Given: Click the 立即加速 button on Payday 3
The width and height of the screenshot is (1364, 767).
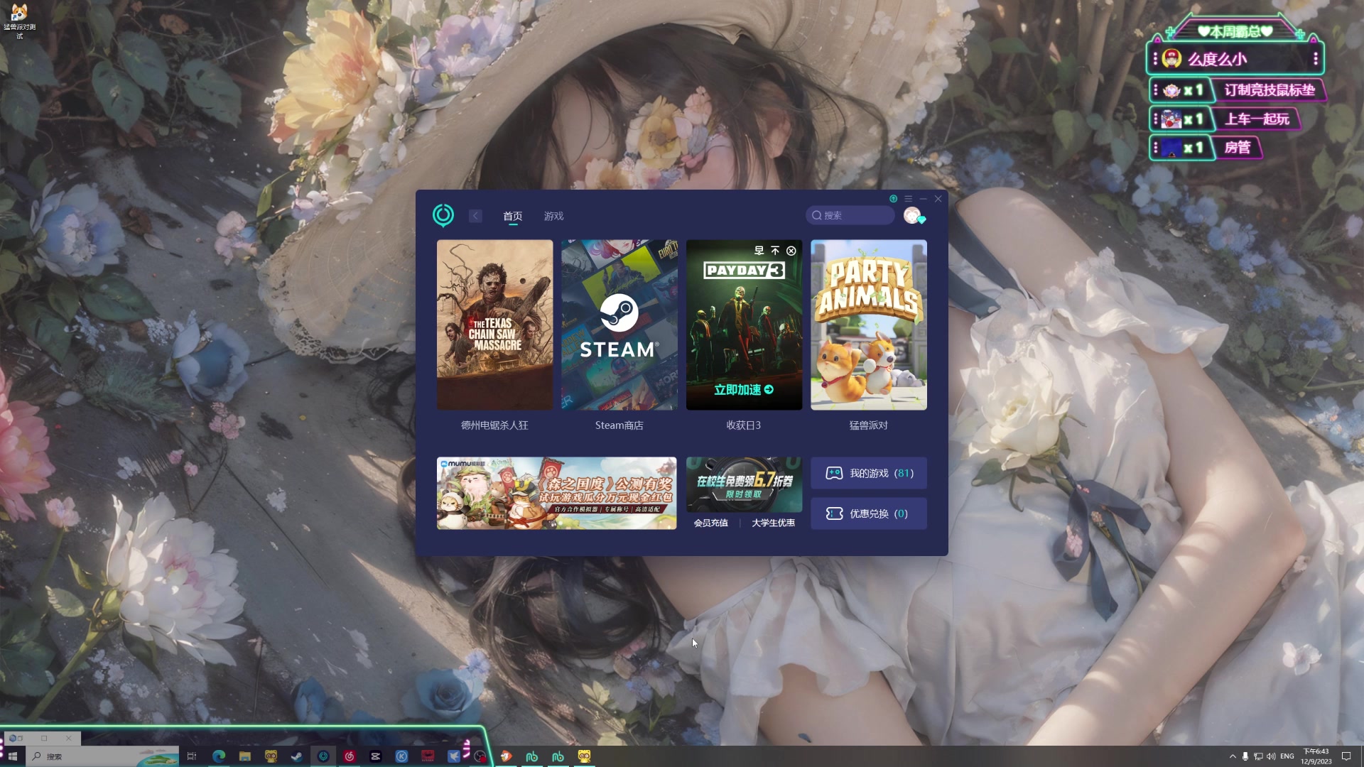Looking at the screenshot, I should pos(743,389).
